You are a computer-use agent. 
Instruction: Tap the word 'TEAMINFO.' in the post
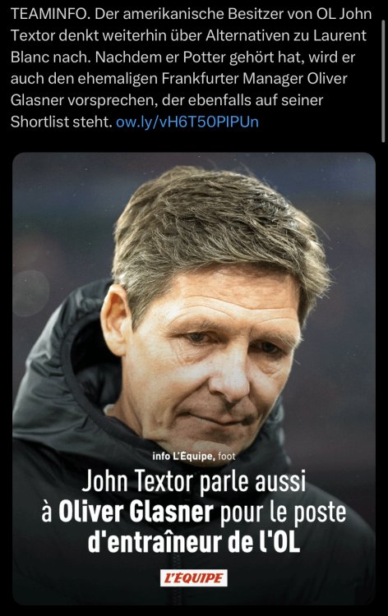50,14
